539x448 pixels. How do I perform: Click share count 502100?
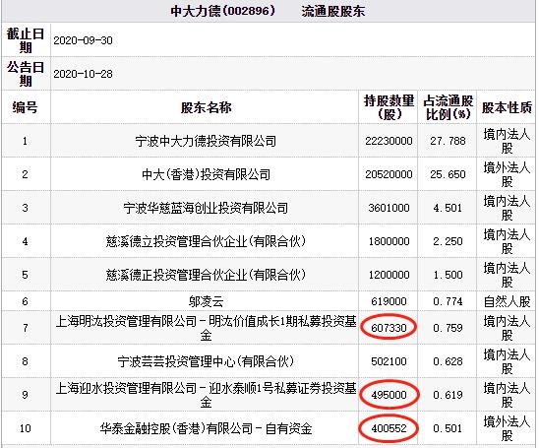coord(389,361)
